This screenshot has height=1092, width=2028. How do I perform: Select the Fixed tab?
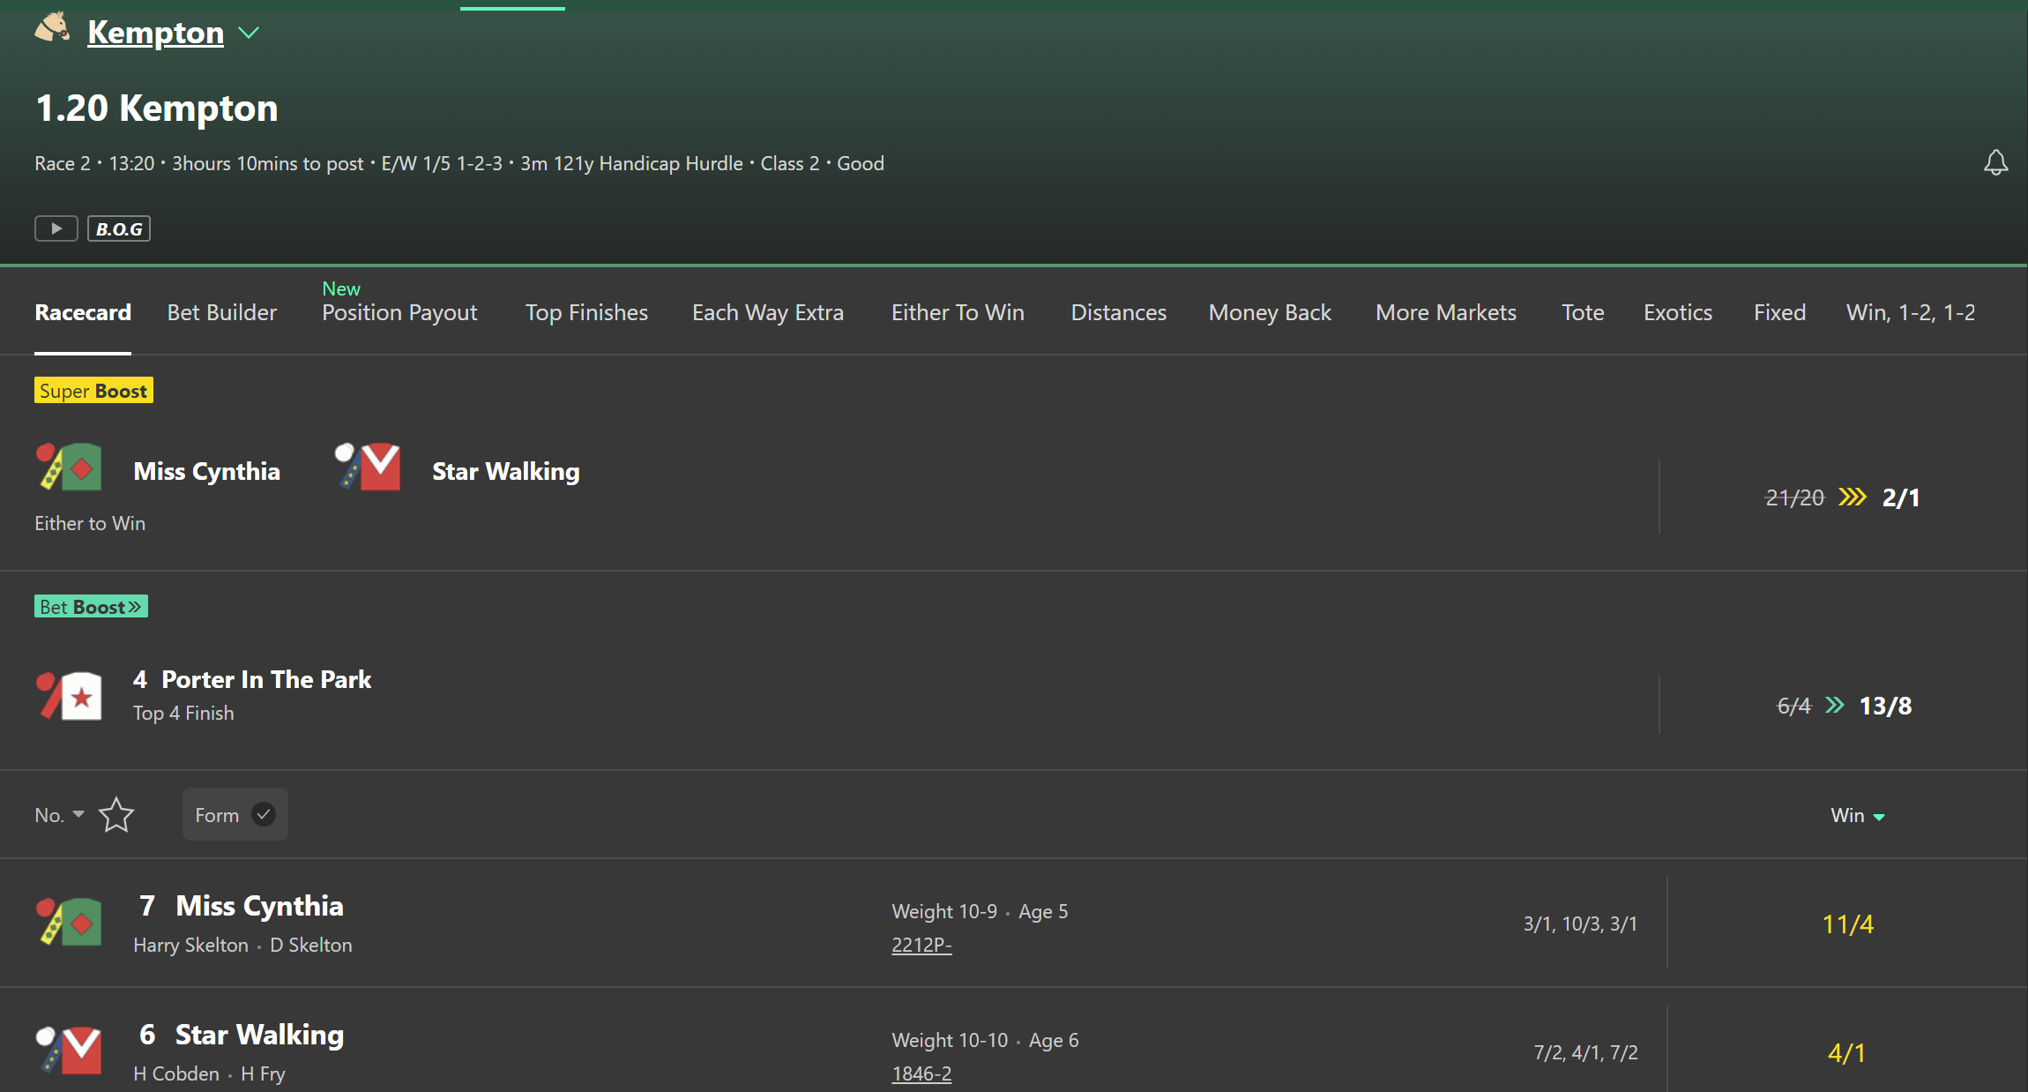pyautogui.click(x=1779, y=312)
